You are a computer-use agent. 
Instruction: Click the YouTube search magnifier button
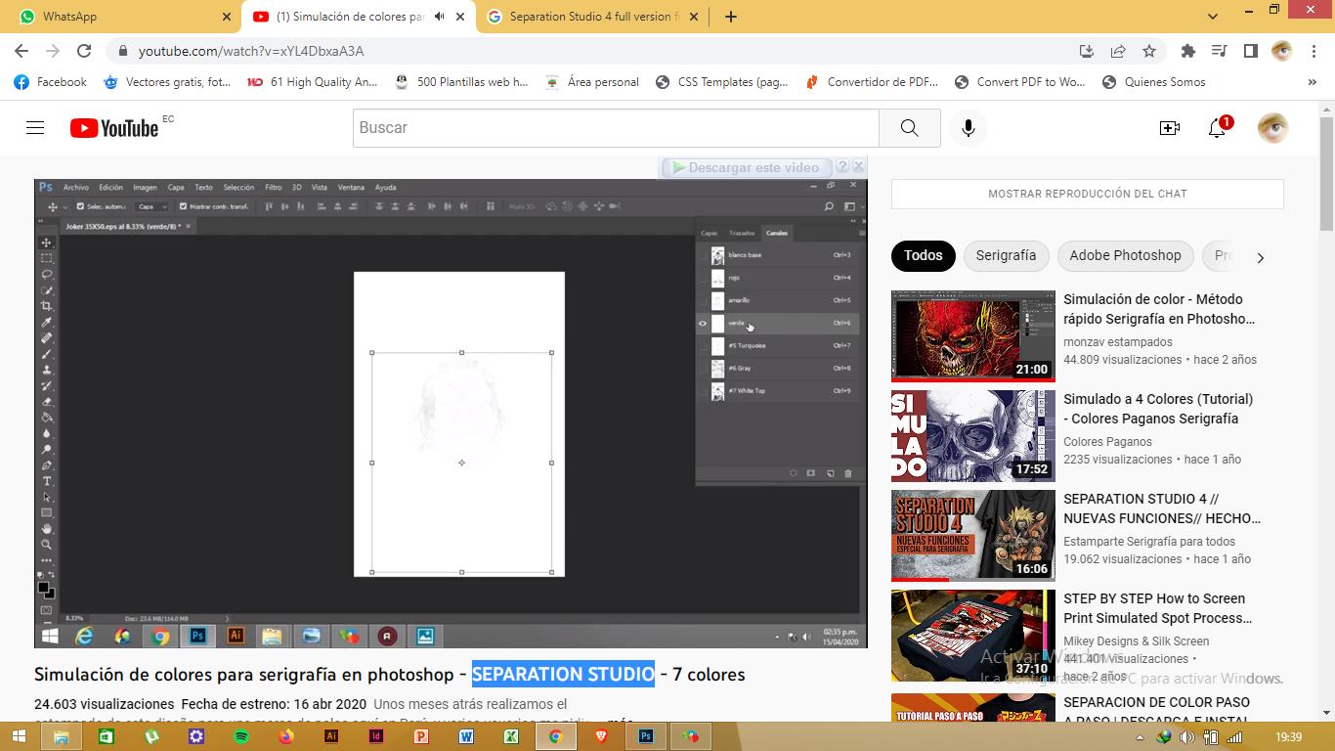pyautogui.click(x=909, y=128)
